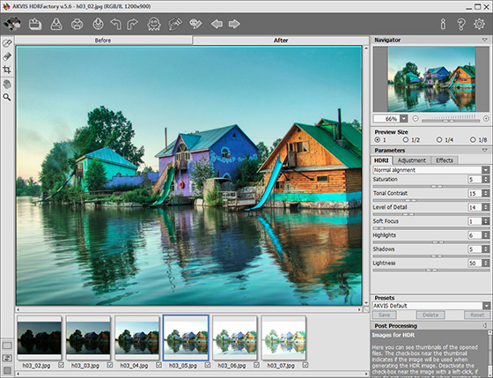Open the AKVIS Default presets dropdown

tap(431, 306)
